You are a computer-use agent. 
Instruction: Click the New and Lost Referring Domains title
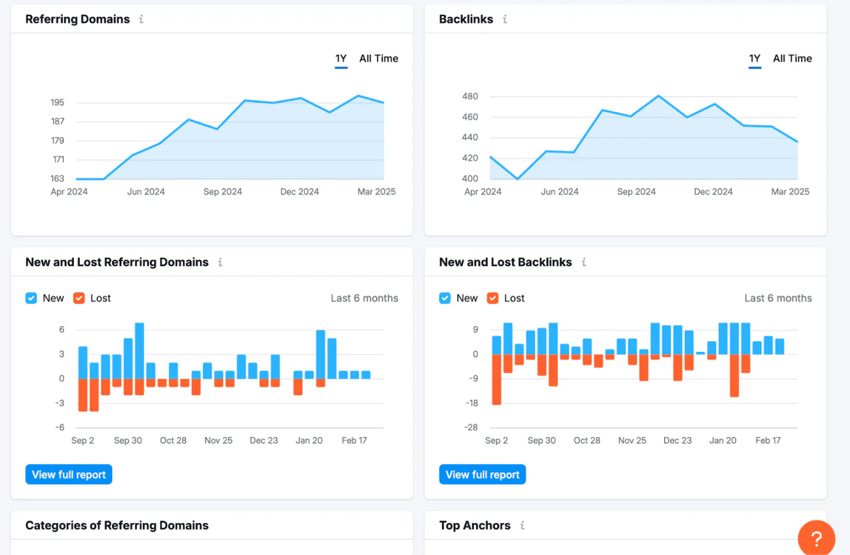coord(117,262)
